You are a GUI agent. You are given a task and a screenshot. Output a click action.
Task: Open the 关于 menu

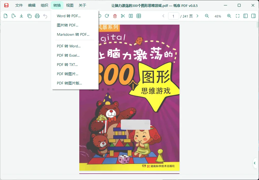pos(82,5)
